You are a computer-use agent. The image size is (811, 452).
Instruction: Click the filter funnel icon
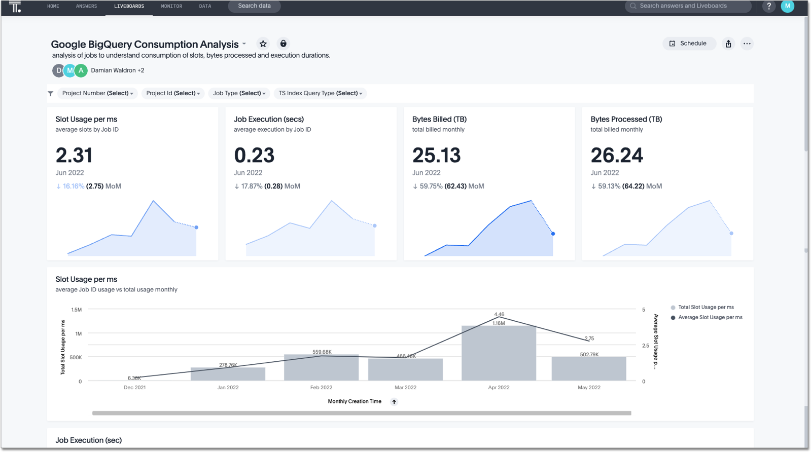click(x=51, y=93)
